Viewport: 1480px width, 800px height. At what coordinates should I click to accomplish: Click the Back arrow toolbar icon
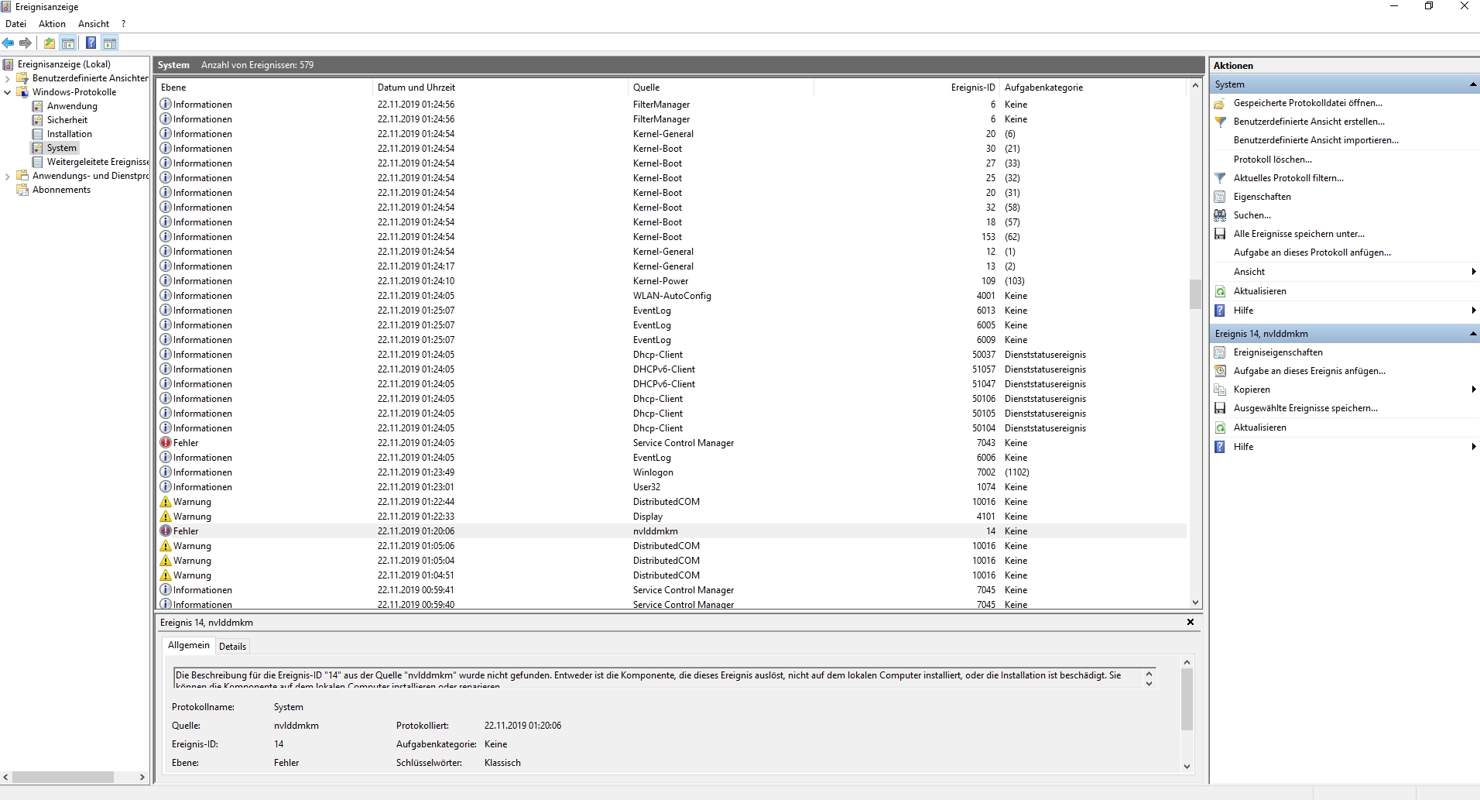[9, 43]
